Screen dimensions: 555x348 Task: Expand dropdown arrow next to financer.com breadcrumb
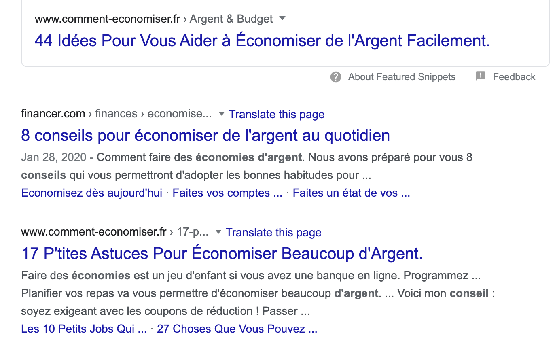pyautogui.click(x=221, y=114)
